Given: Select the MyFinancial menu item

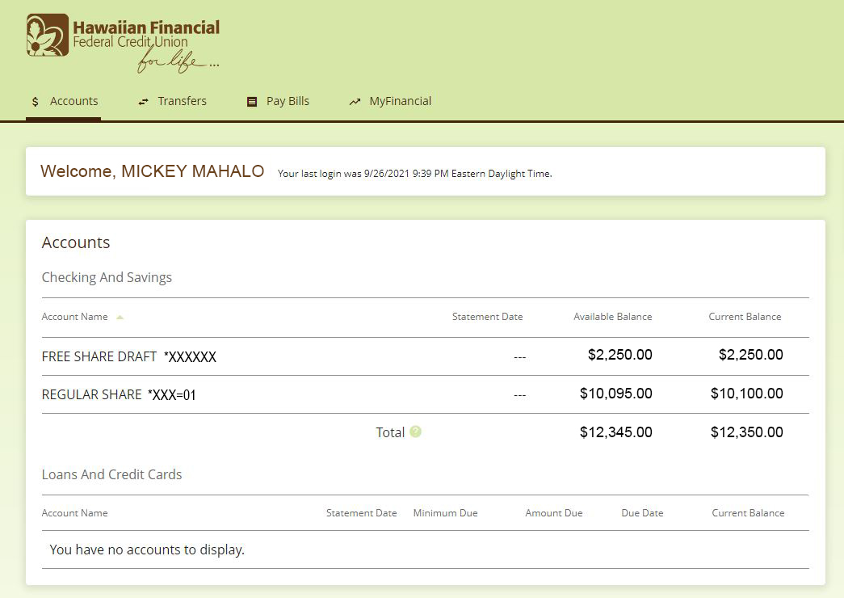Looking at the screenshot, I should pyautogui.click(x=399, y=101).
